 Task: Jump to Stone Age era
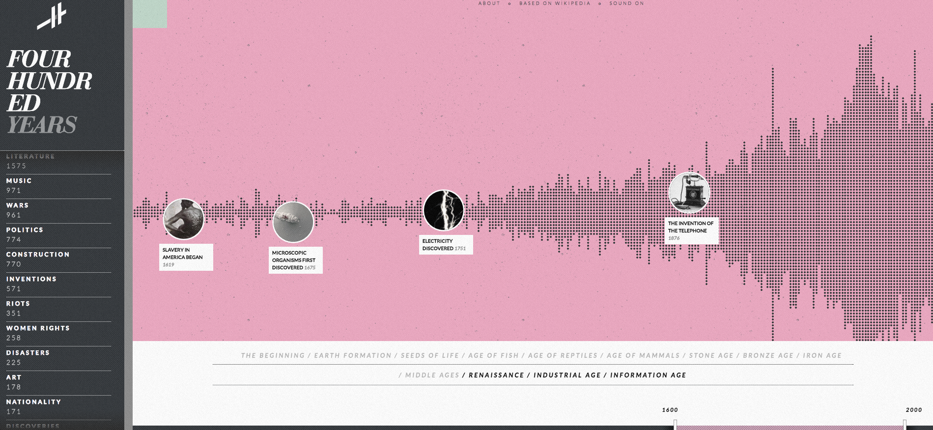(711, 355)
